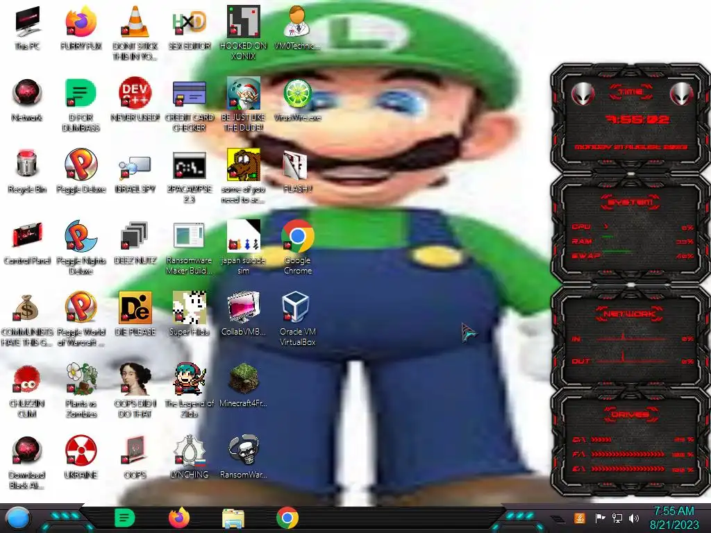Click the network tray icon
Image resolution: width=711 pixels, height=533 pixels.
[x=617, y=518]
